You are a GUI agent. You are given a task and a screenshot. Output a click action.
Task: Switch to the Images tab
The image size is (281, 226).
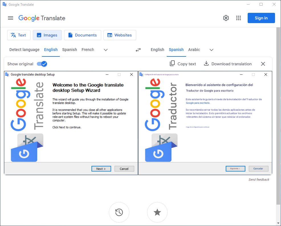(x=47, y=35)
